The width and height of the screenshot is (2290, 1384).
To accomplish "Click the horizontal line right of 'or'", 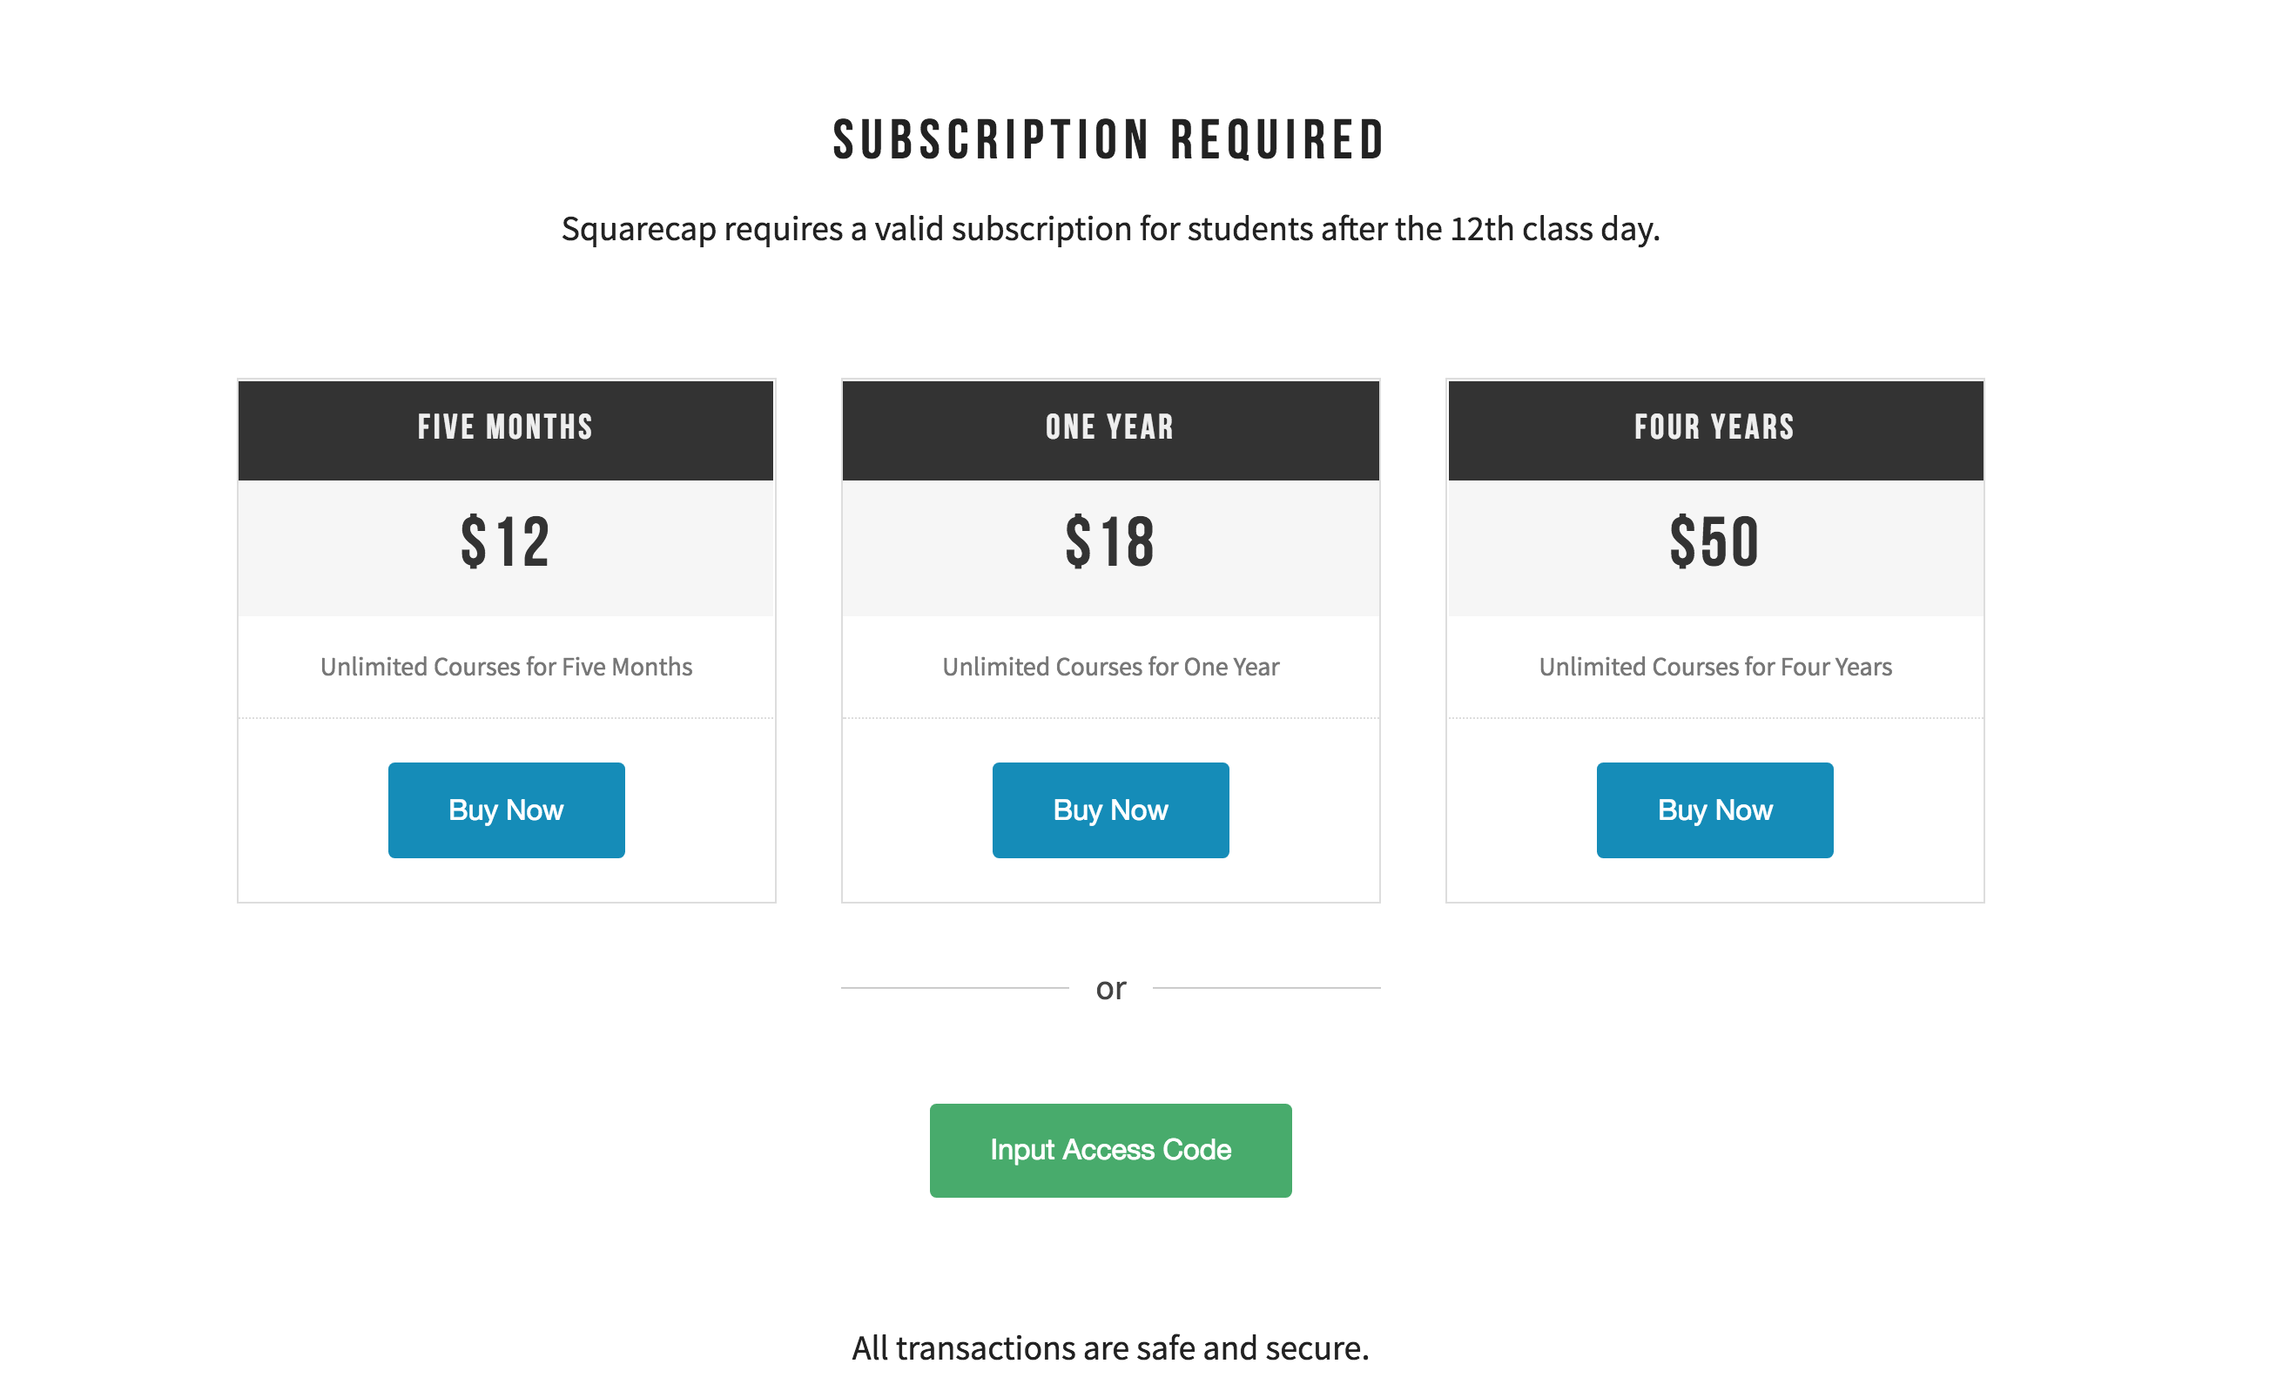I will [1266, 987].
